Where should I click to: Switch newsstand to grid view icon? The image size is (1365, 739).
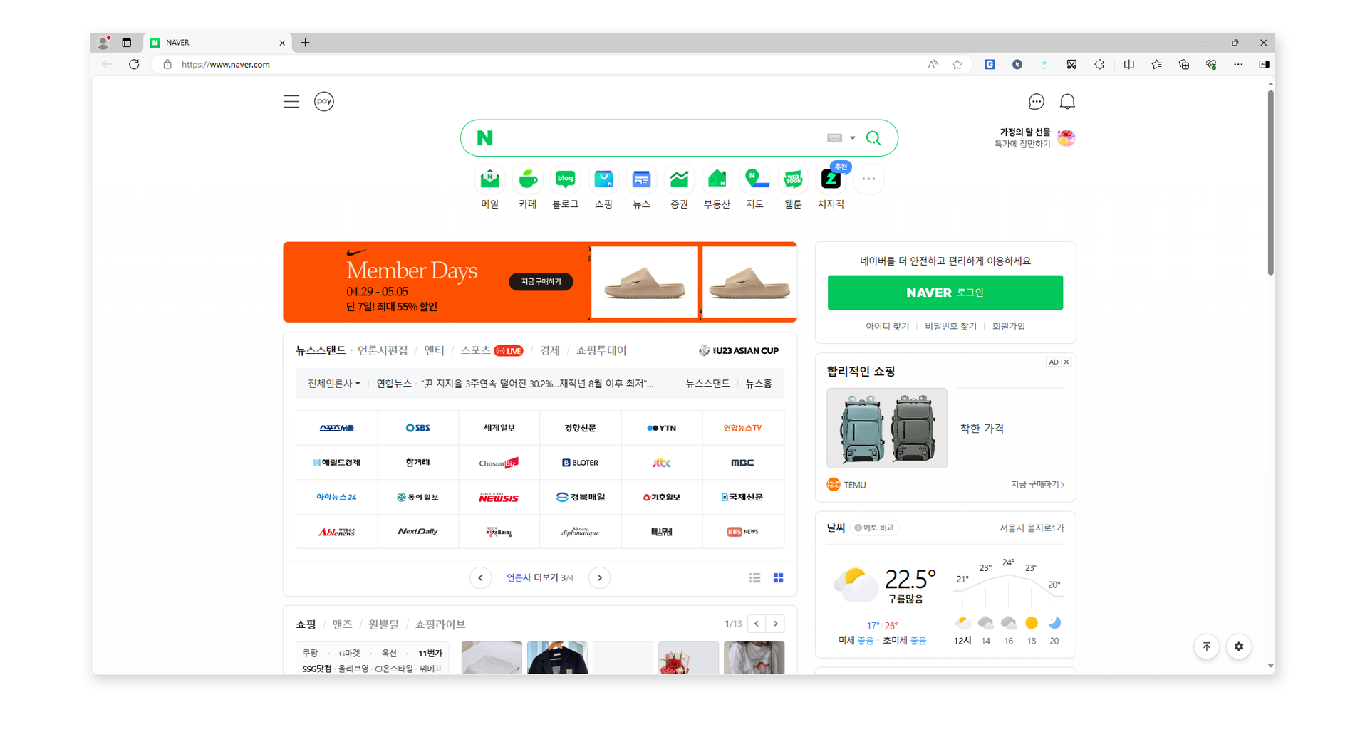pyautogui.click(x=779, y=577)
